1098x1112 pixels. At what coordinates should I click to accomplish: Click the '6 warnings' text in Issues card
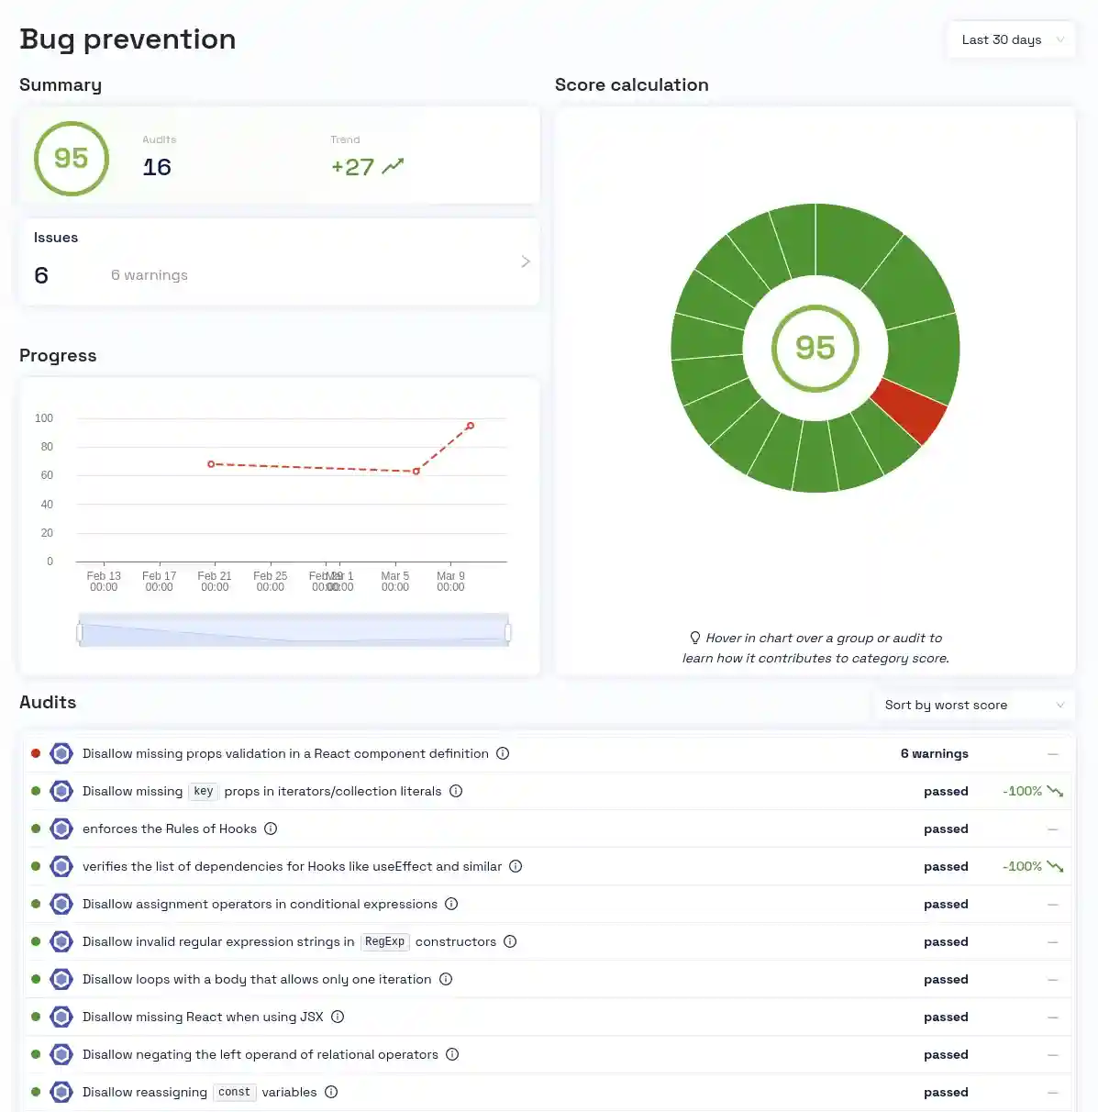(150, 275)
